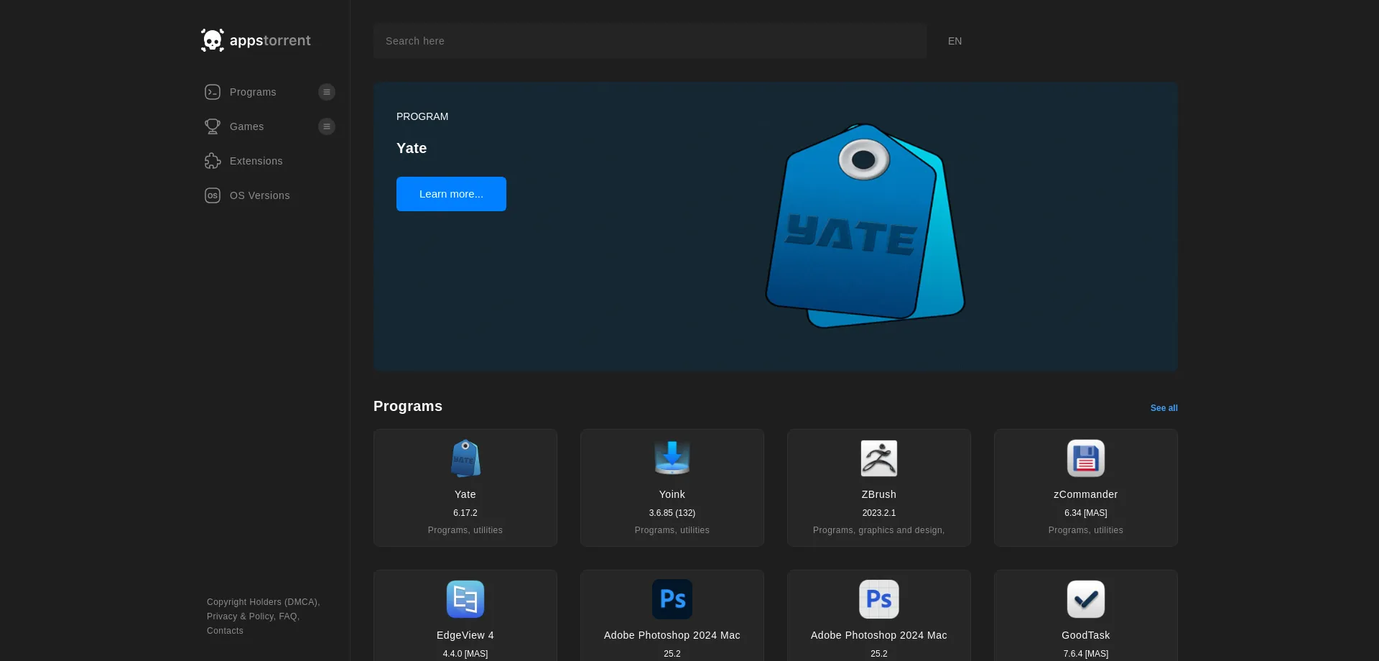Expand the Programs submenu
The height and width of the screenshot is (661, 1379).
point(327,92)
